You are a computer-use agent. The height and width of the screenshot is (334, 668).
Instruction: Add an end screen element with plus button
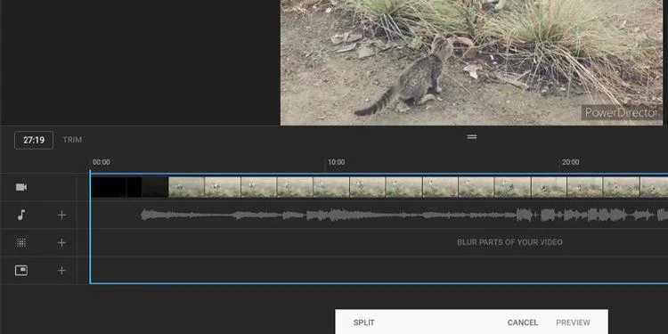pos(61,271)
